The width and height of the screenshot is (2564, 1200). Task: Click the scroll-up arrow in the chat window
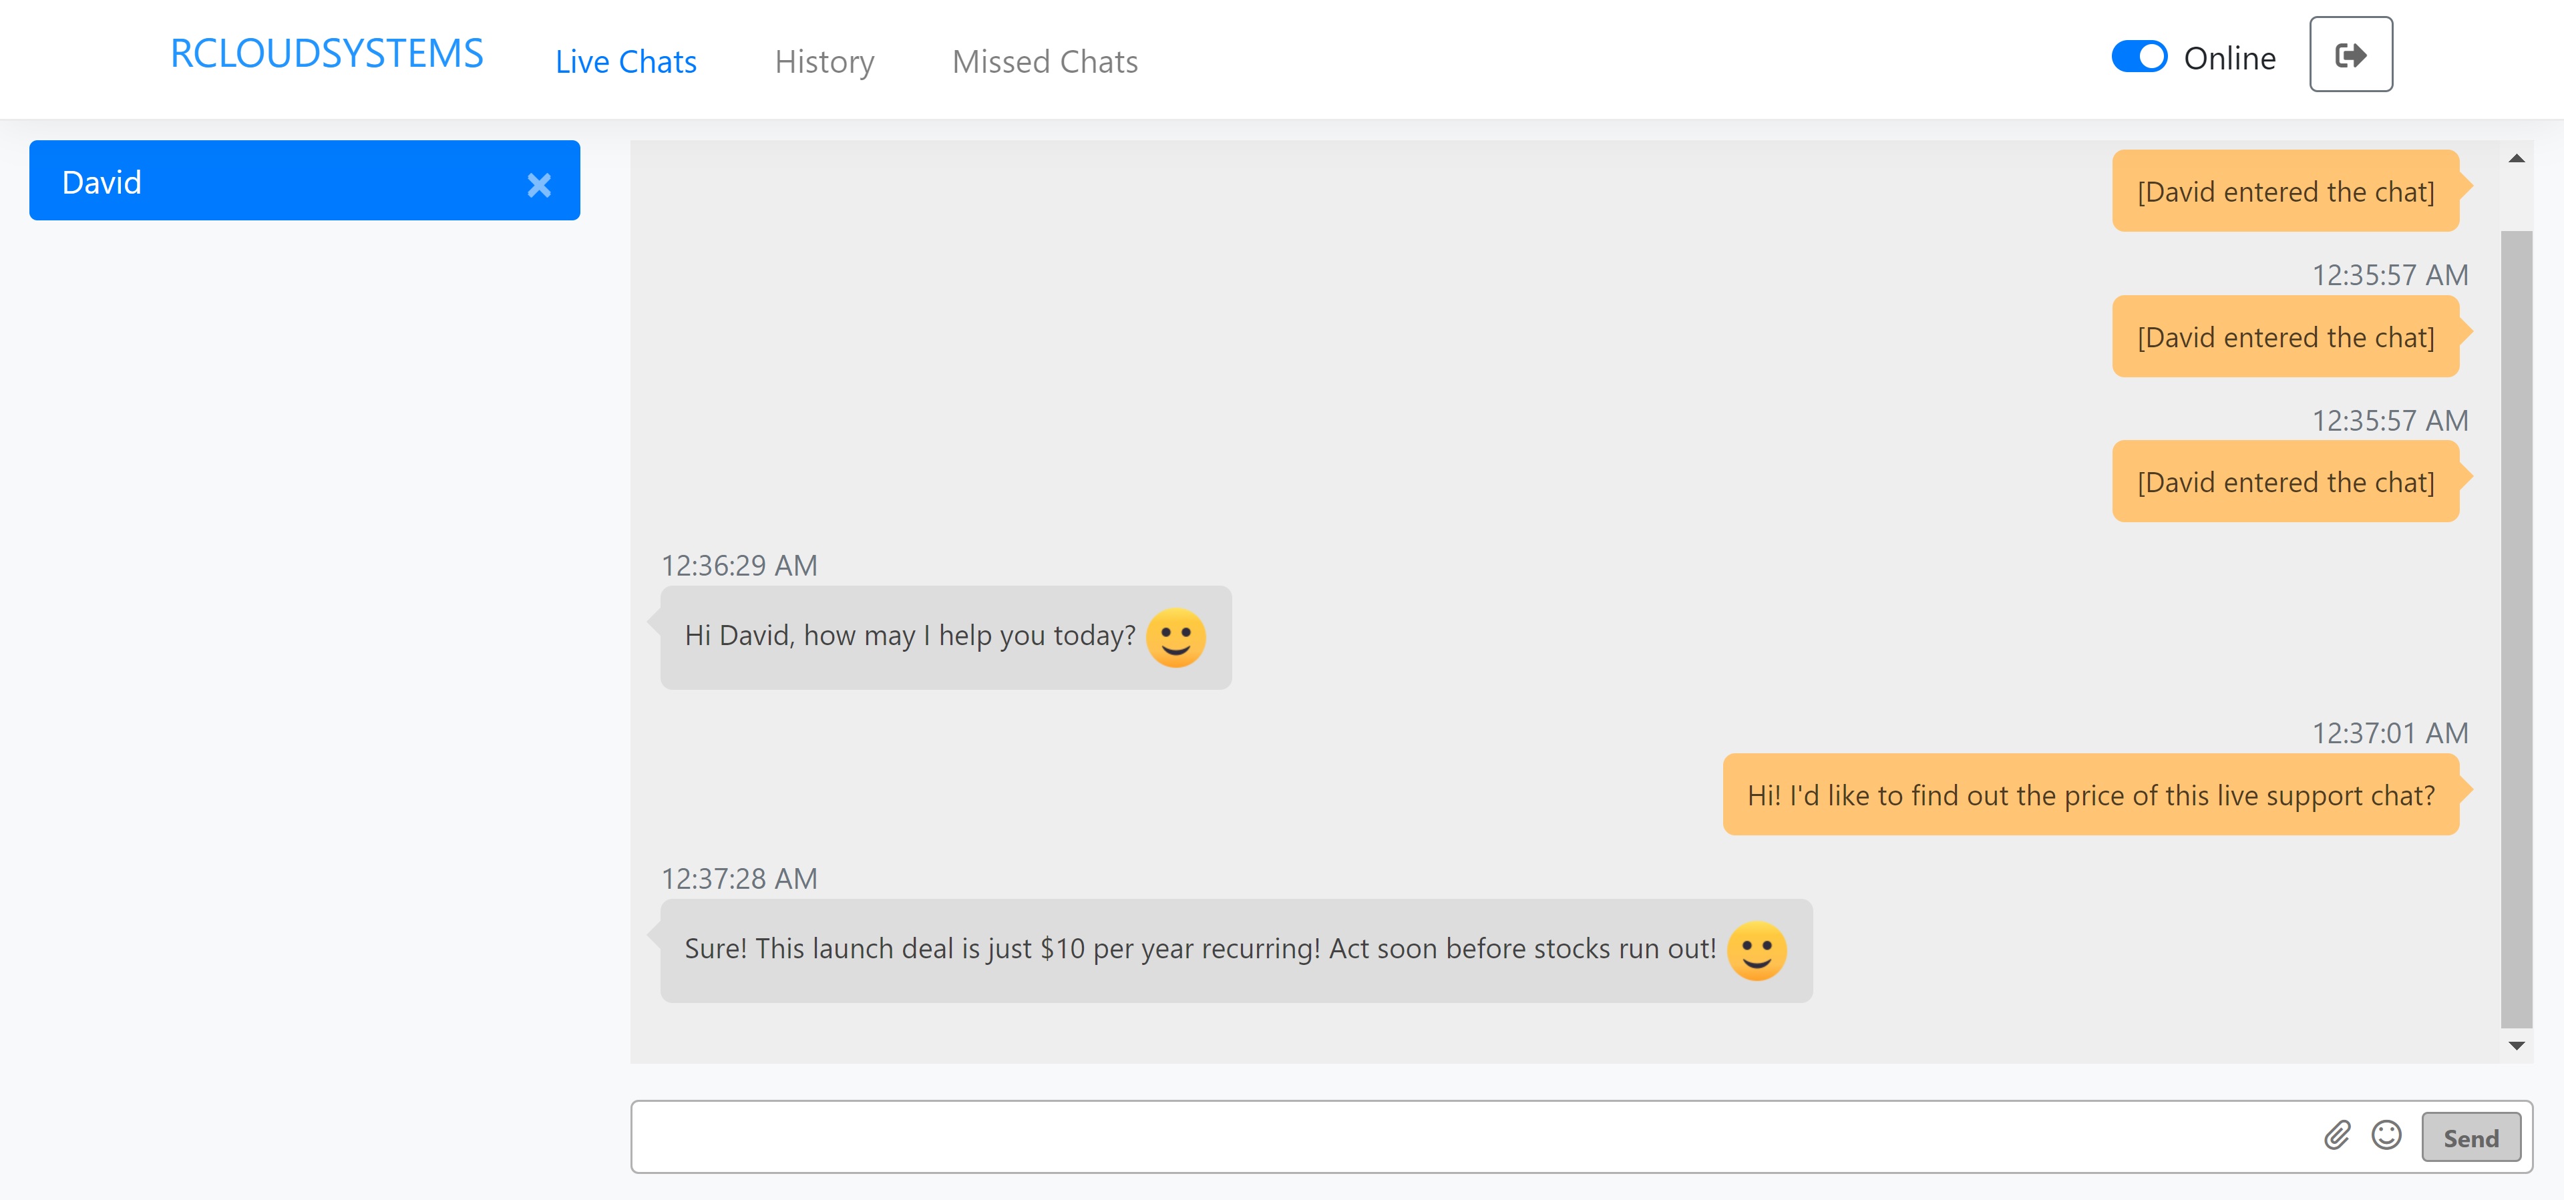point(2517,157)
